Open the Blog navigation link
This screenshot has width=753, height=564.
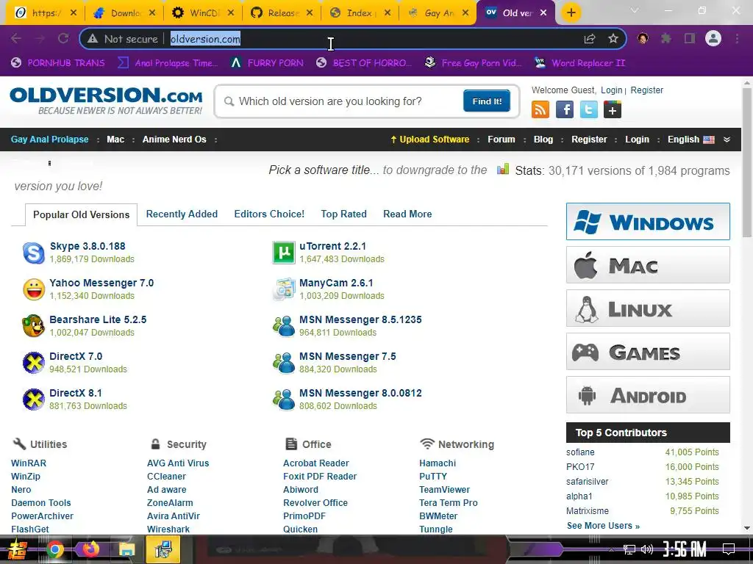pyautogui.click(x=543, y=139)
